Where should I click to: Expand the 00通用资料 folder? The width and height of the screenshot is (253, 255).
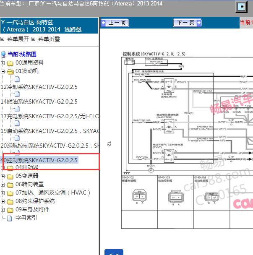pos(3,63)
